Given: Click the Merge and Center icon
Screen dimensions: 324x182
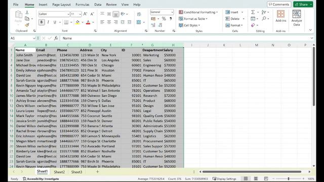Looking at the screenshot, I should 139,22.
